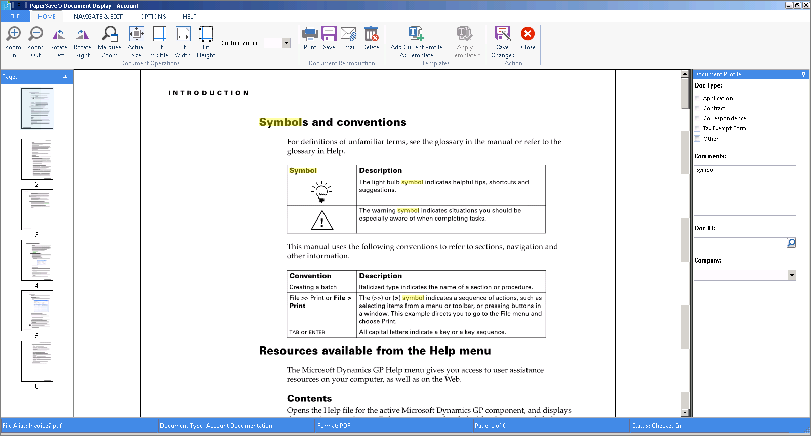Select page 1 thumbnail
This screenshot has width=811, height=436.
[x=37, y=108]
